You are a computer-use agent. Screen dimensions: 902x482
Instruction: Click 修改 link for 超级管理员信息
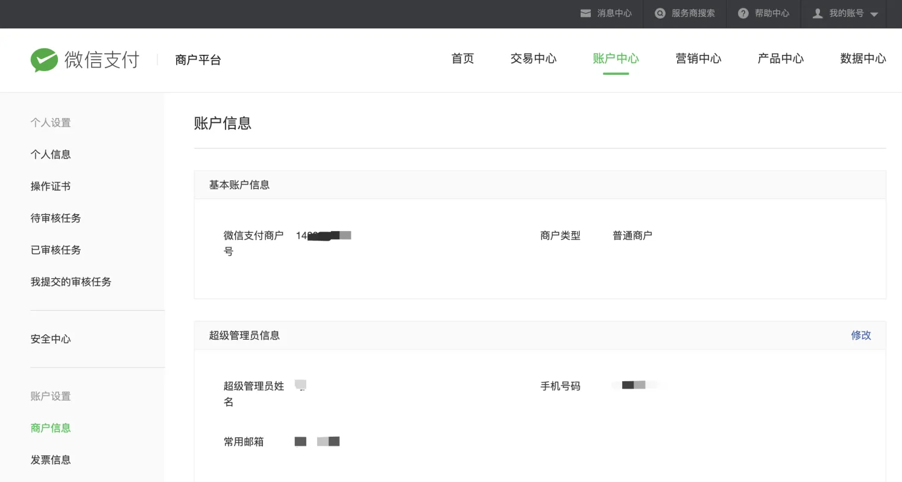click(860, 335)
